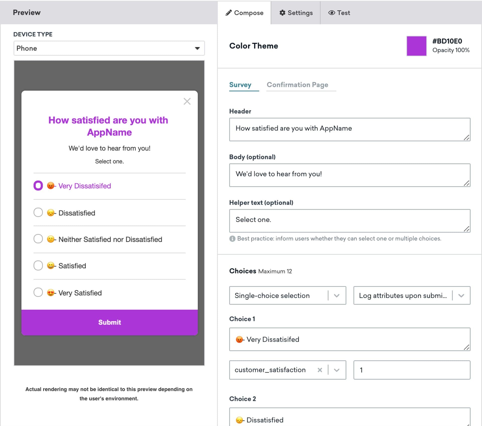Remove the customer_satisfaction attribute via its X icon

320,370
